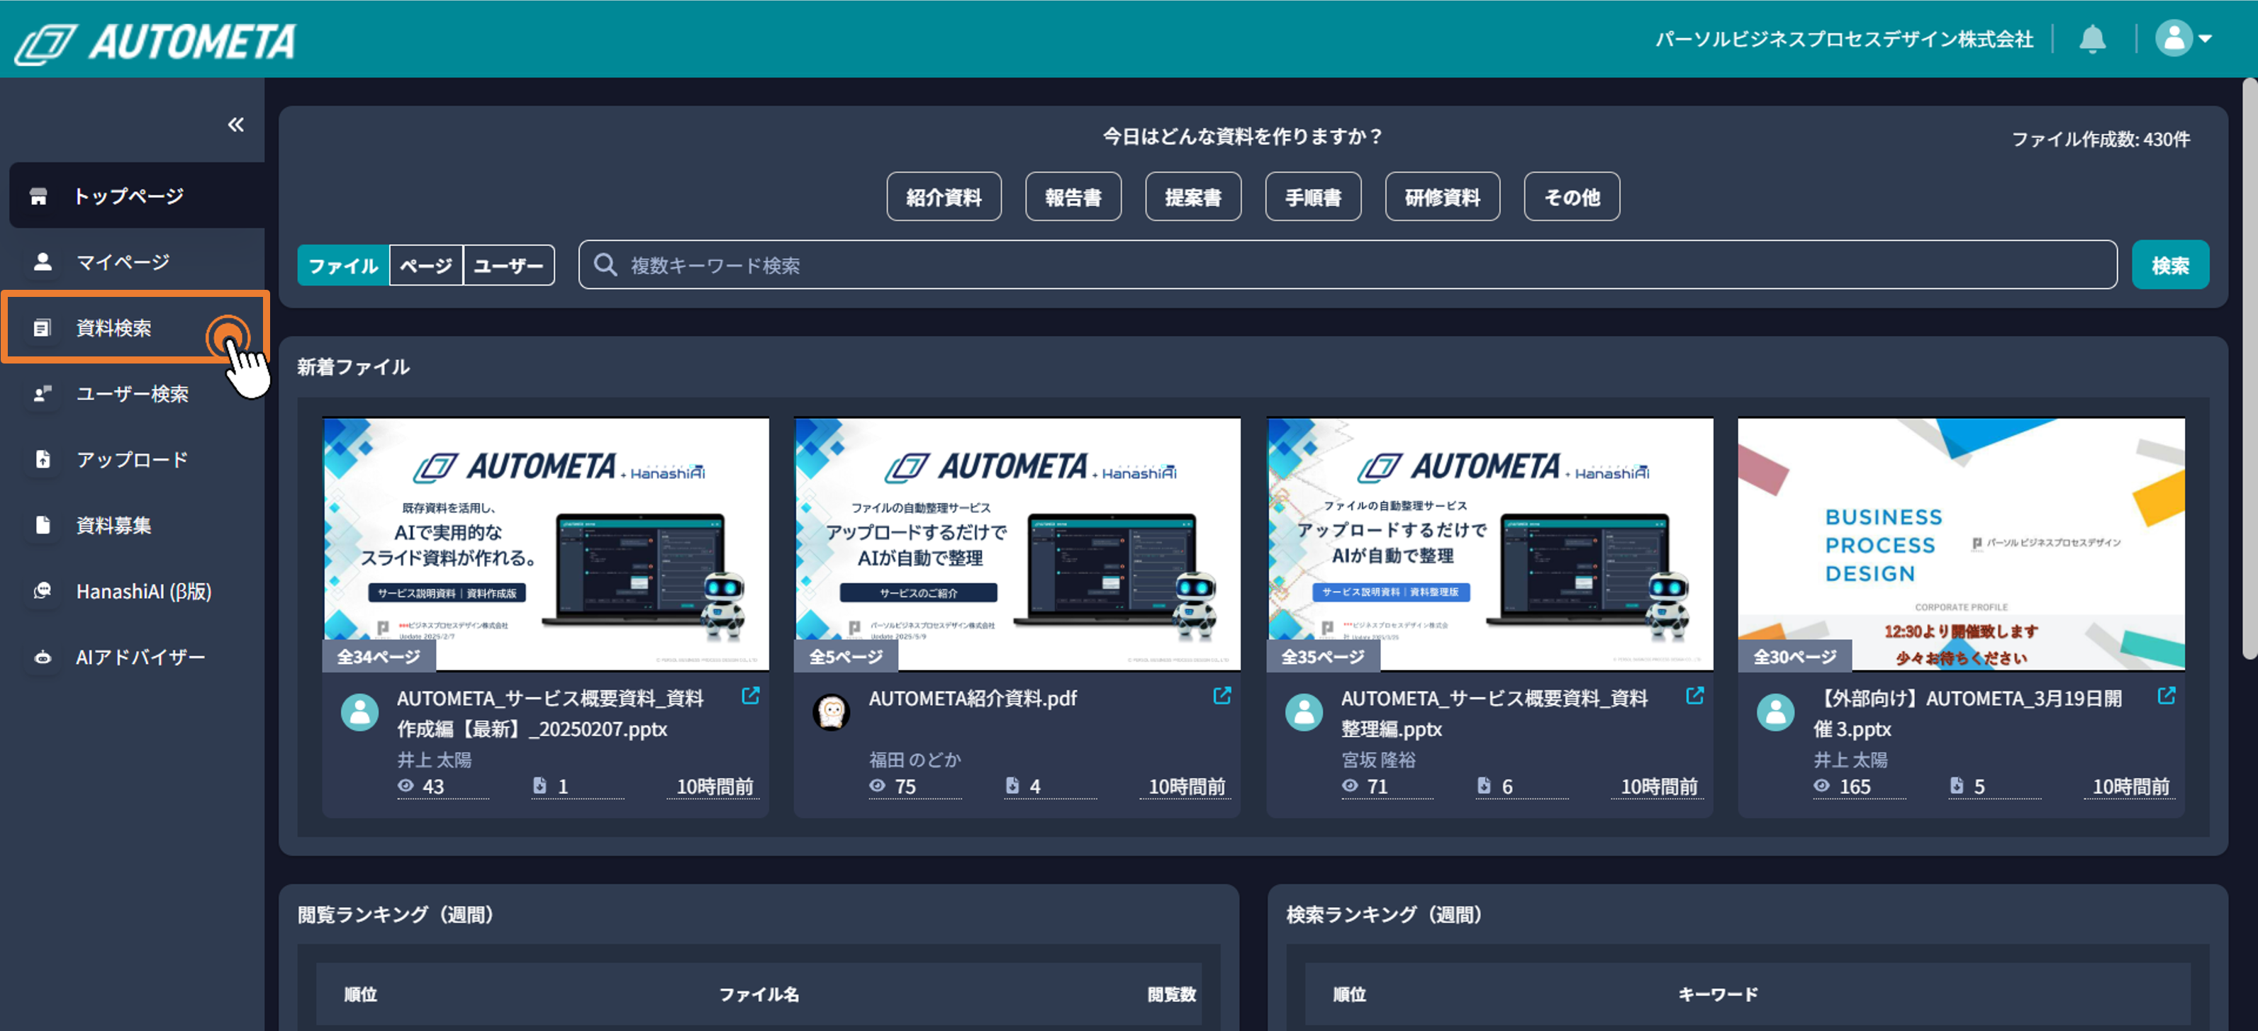Go to トップページ in sidebar
This screenshot has width=2258, height=1031.
[x=137, y=196]
